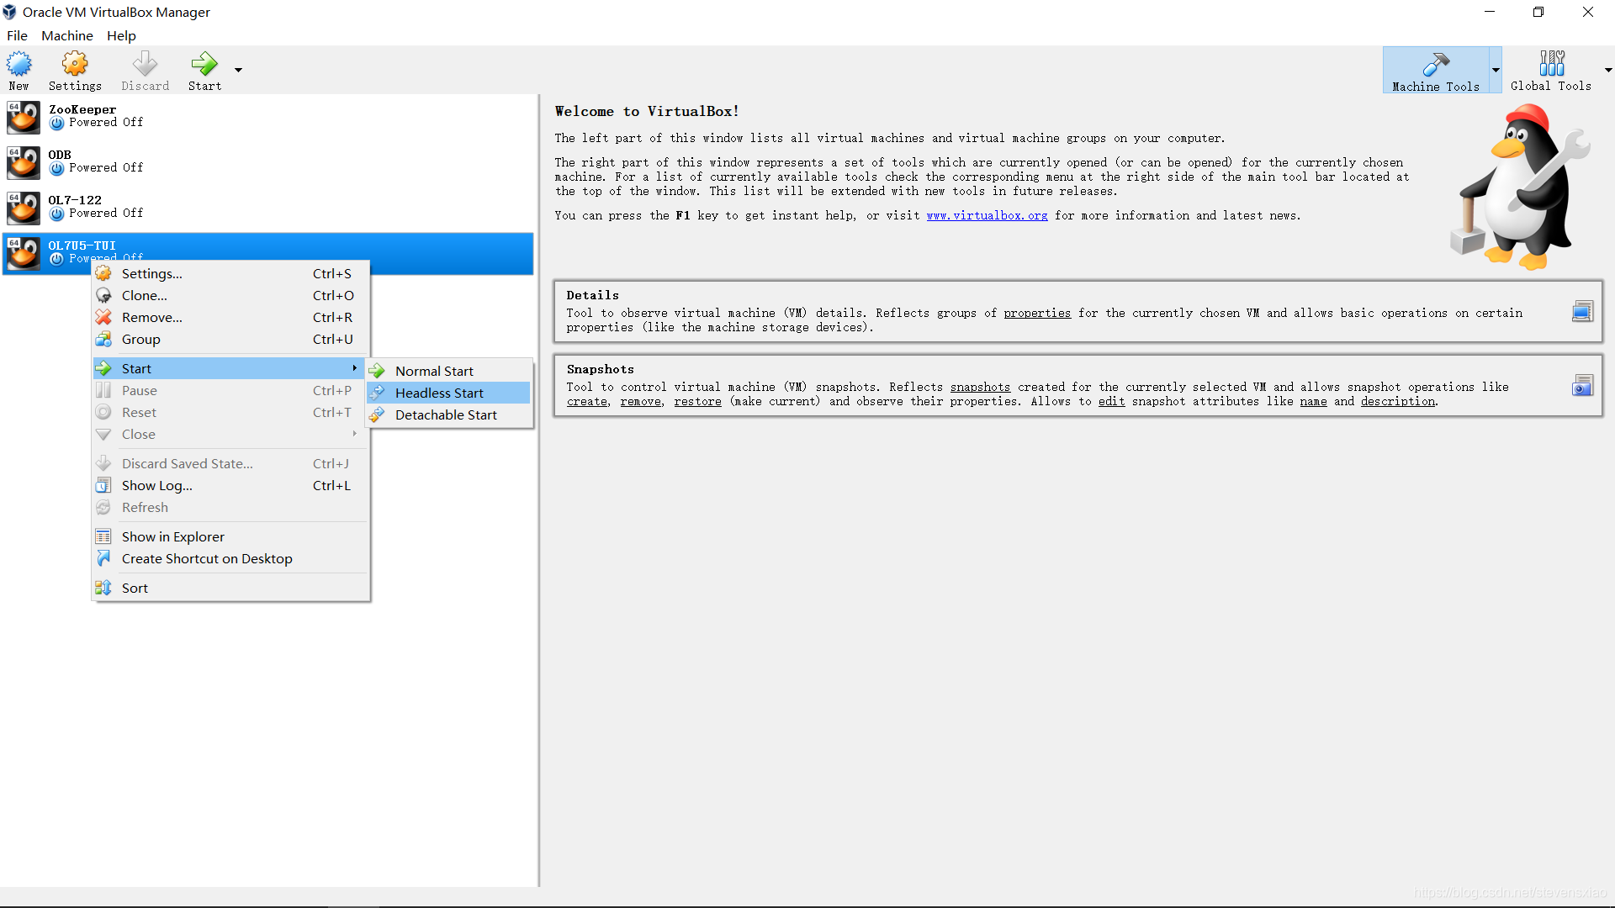Image resolution: width=1615 pixels, height=908 pixels.
Task: Click the ODB machine OS icon
Action: point(24,162)
